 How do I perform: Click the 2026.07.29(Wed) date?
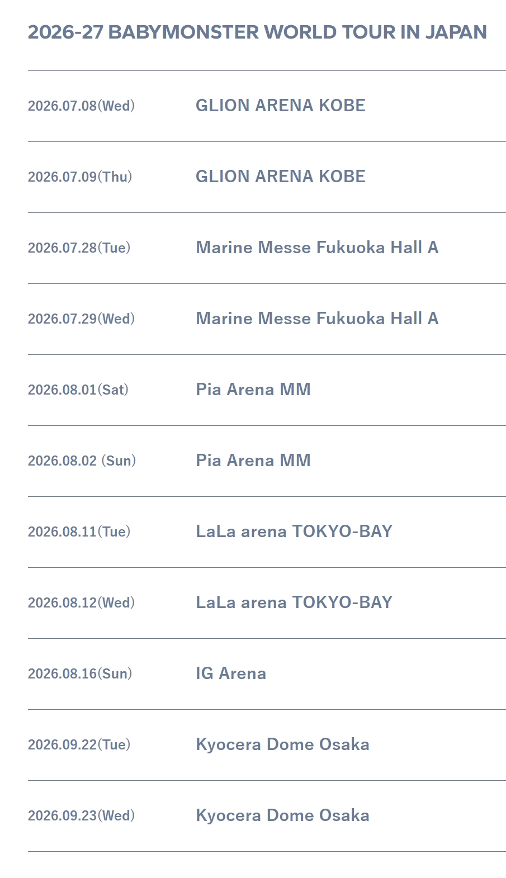81,319
